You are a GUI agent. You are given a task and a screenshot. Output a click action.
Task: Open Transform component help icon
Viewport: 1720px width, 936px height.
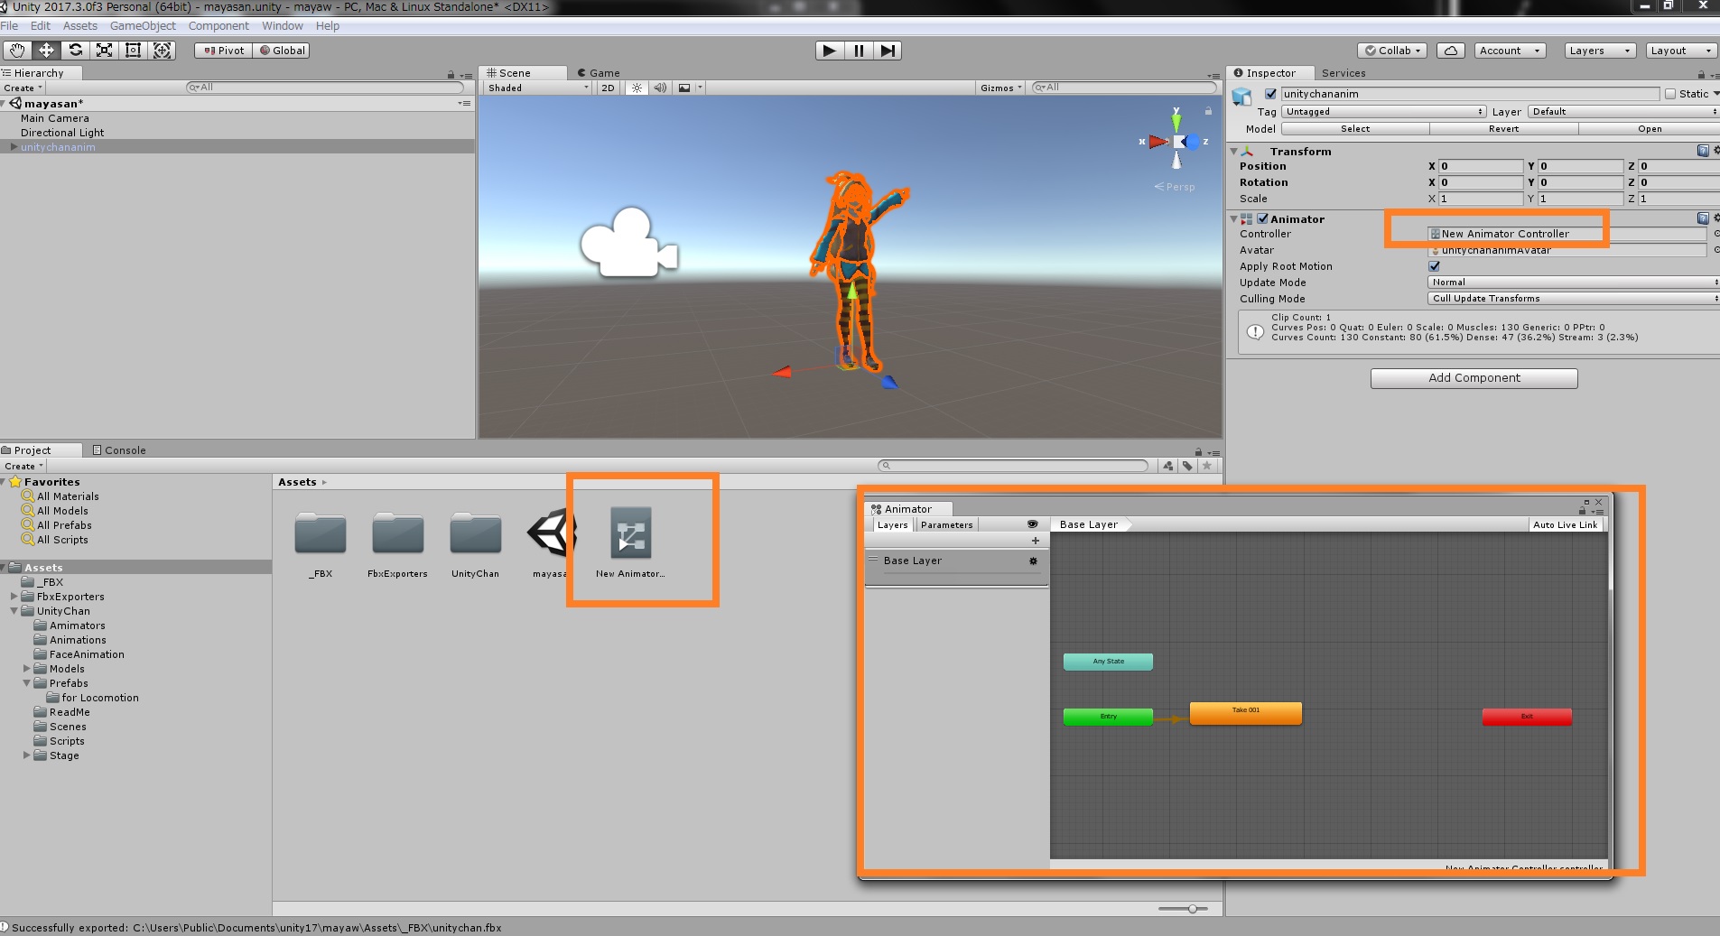pos(1703,151)
